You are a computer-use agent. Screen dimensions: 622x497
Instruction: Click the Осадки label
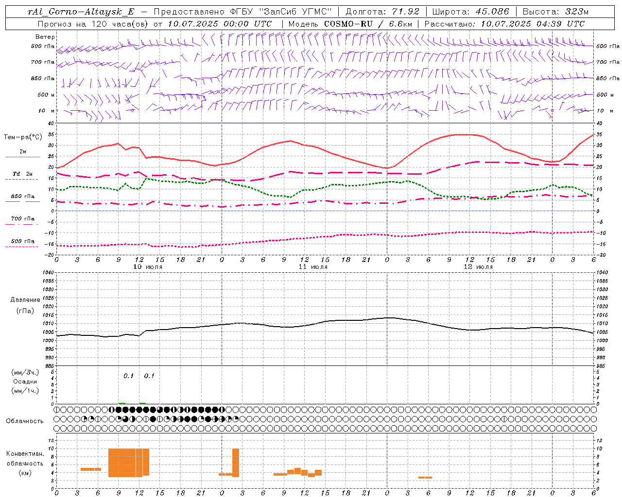(25, 381)
